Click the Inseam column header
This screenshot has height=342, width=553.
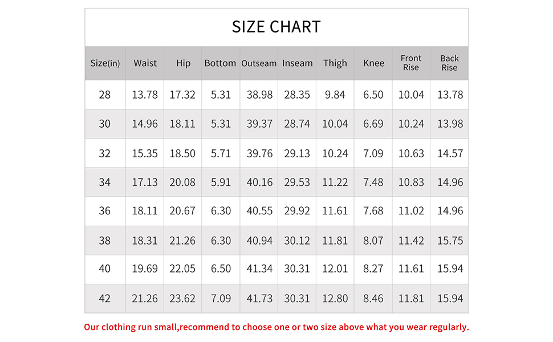point(297,63)
